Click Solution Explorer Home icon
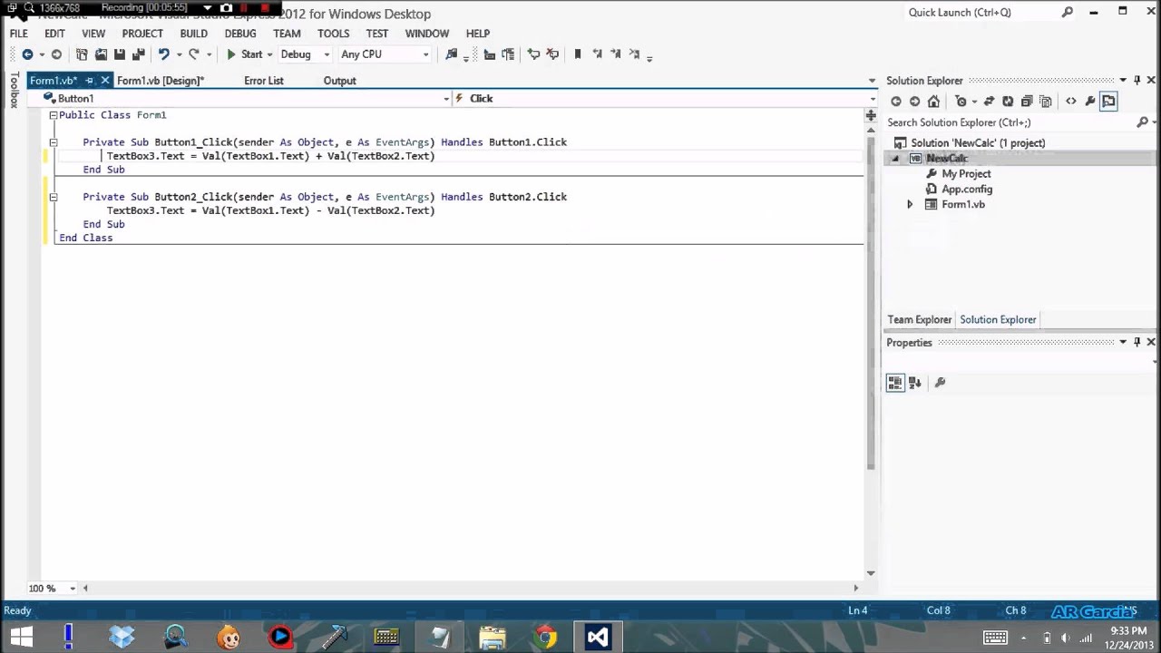 (933, 102)
